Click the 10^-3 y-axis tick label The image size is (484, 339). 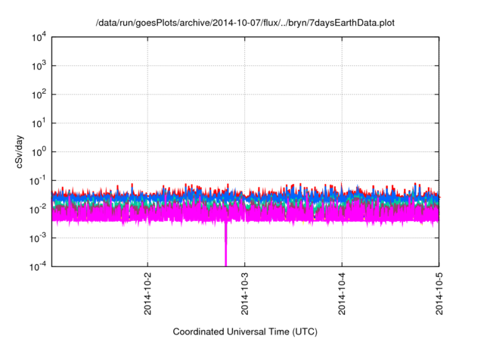[x=38, y=238]
